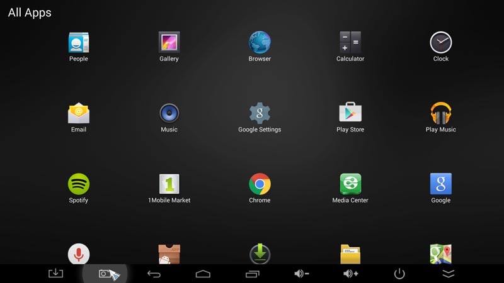The image size is (504, 283).
Task: Lower volume with the volume minus button
Action: (x=302, y=274)
